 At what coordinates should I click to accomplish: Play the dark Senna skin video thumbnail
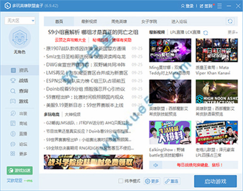[170, 91]
